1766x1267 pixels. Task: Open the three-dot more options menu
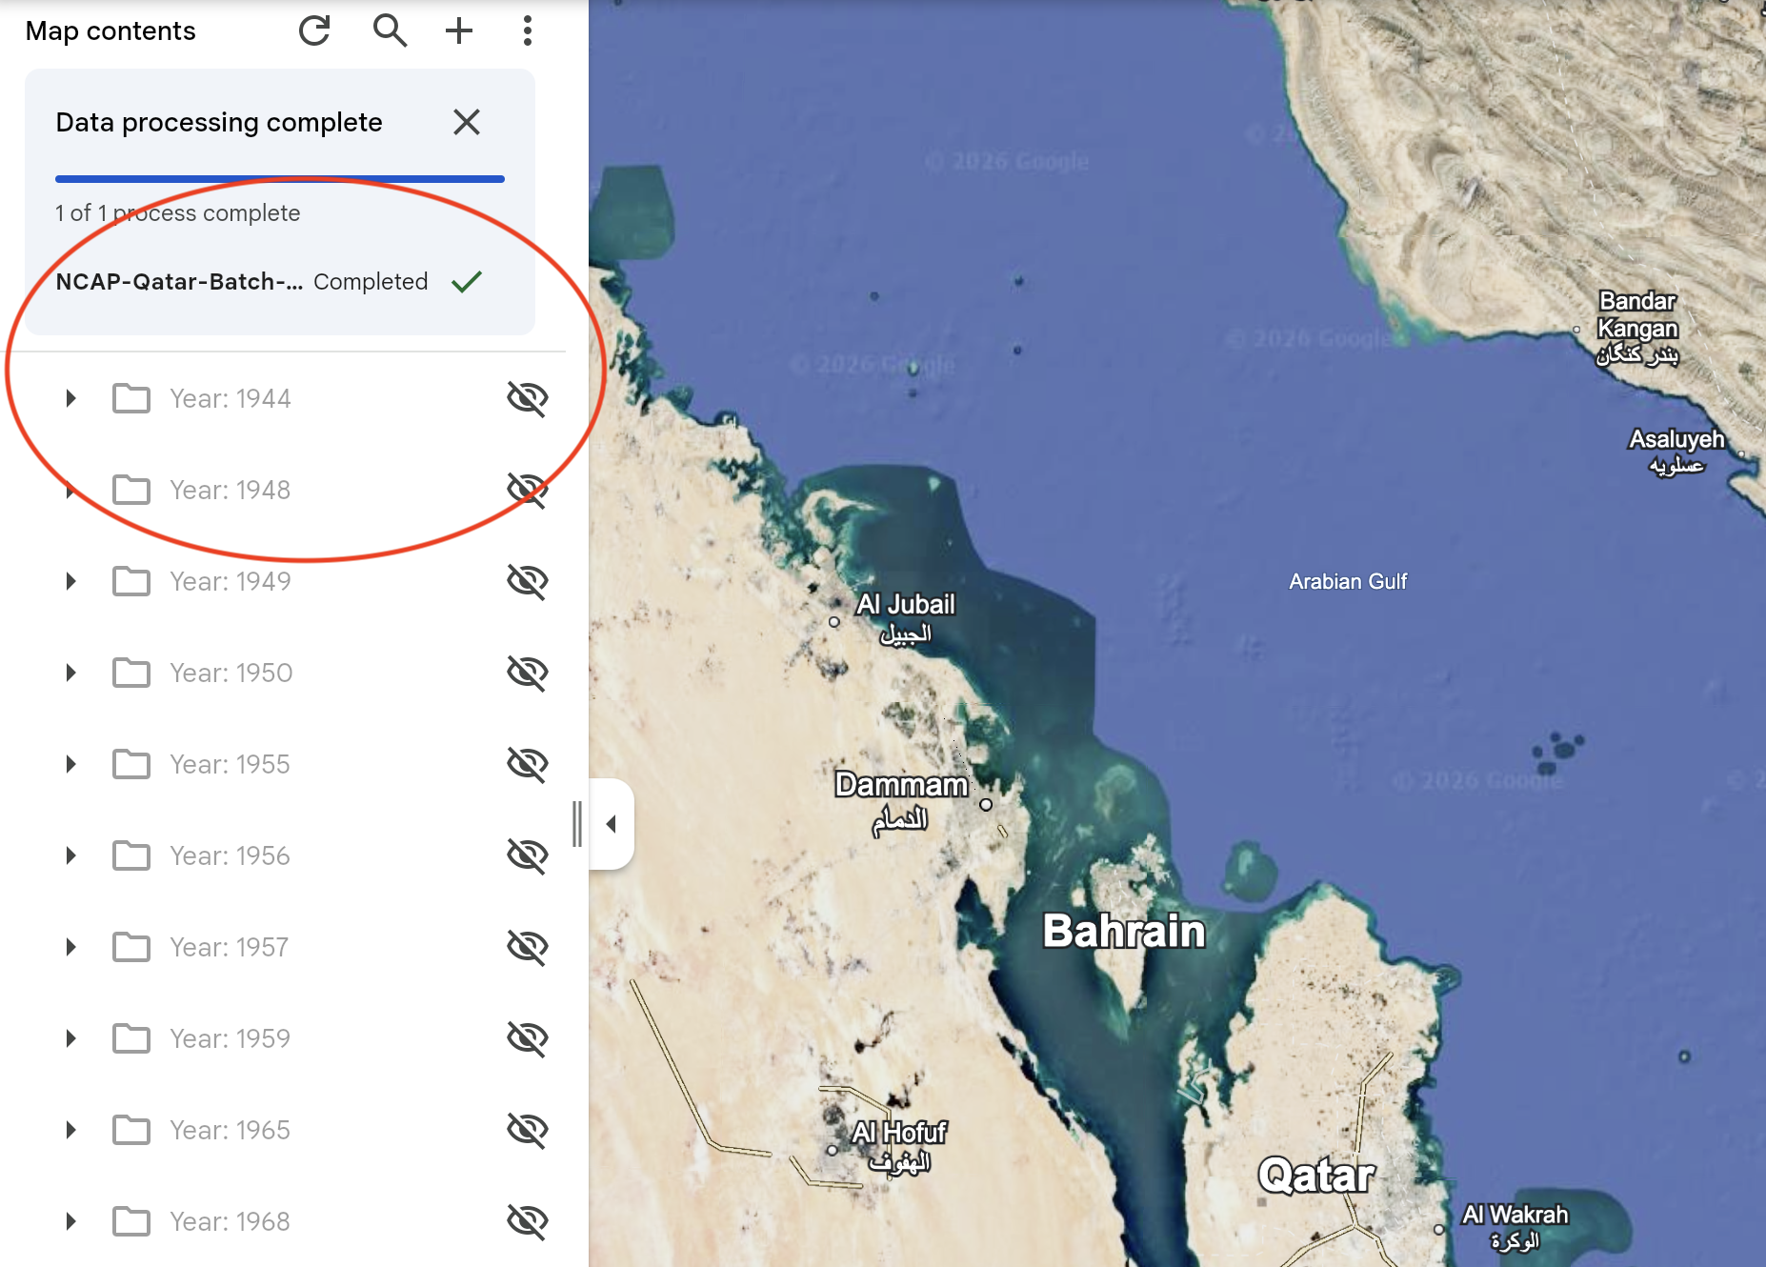coord(527,30)
